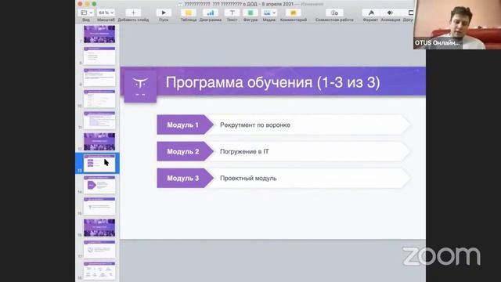Click the text Проектный модуль

pyautogui.click(x=248, y=179)
